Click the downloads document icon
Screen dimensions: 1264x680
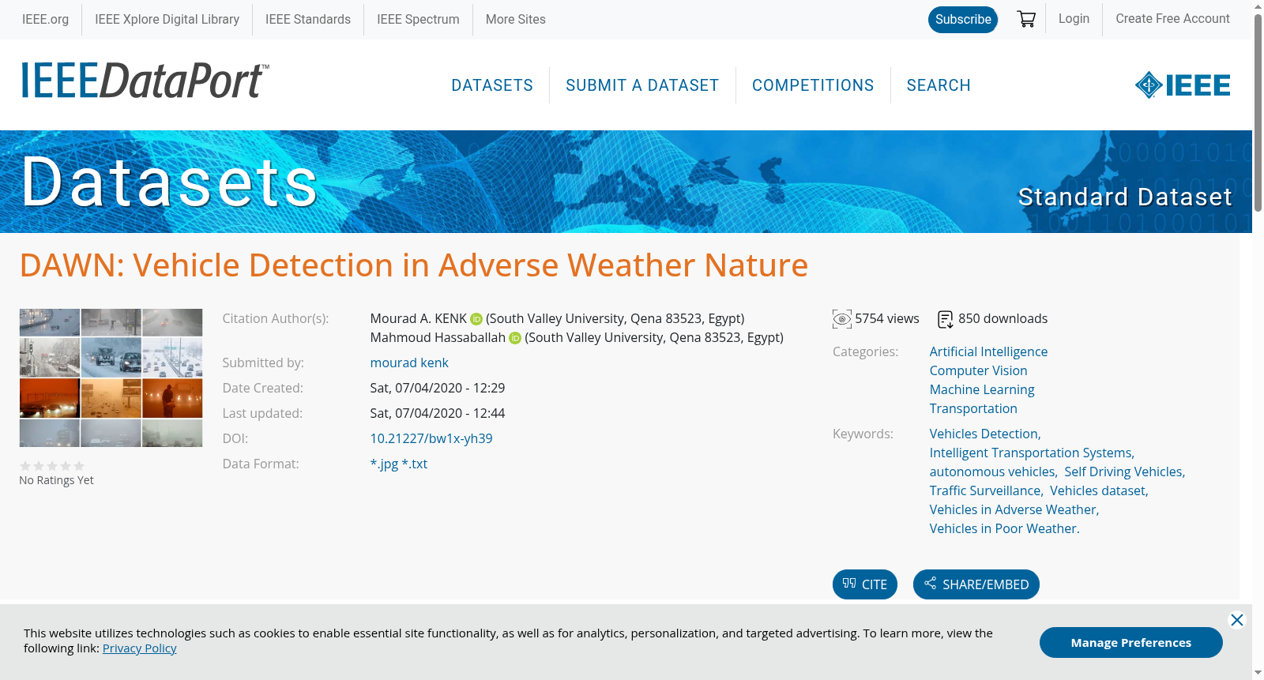coord(946,319)
